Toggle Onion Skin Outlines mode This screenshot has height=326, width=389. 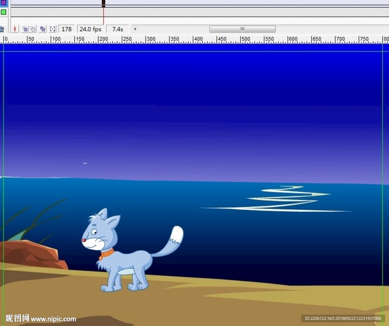(x=33, y=29)
